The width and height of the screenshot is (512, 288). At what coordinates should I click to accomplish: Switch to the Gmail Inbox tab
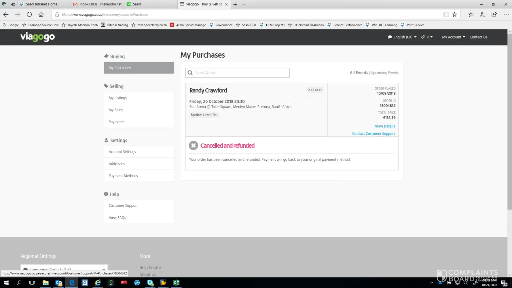point(98,4)
